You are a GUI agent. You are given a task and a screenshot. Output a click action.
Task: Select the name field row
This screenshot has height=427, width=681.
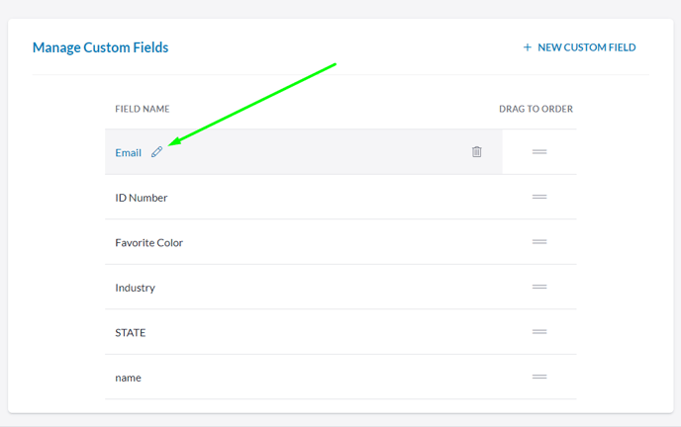pyautogui.click(x=340, y=378)
